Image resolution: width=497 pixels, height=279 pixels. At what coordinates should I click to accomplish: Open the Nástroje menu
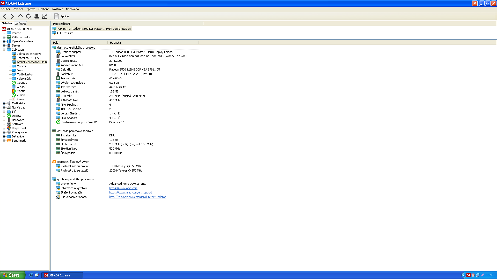[57, 9]
